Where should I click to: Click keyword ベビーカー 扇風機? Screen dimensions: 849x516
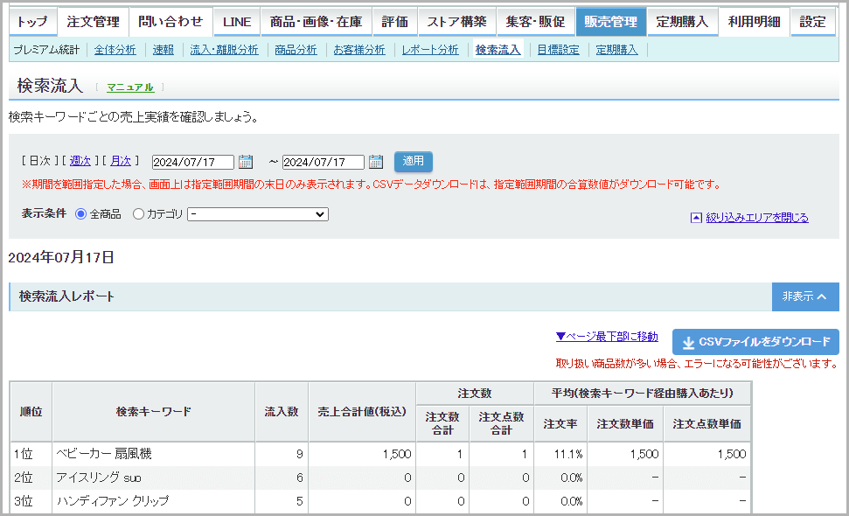point(104,454)
